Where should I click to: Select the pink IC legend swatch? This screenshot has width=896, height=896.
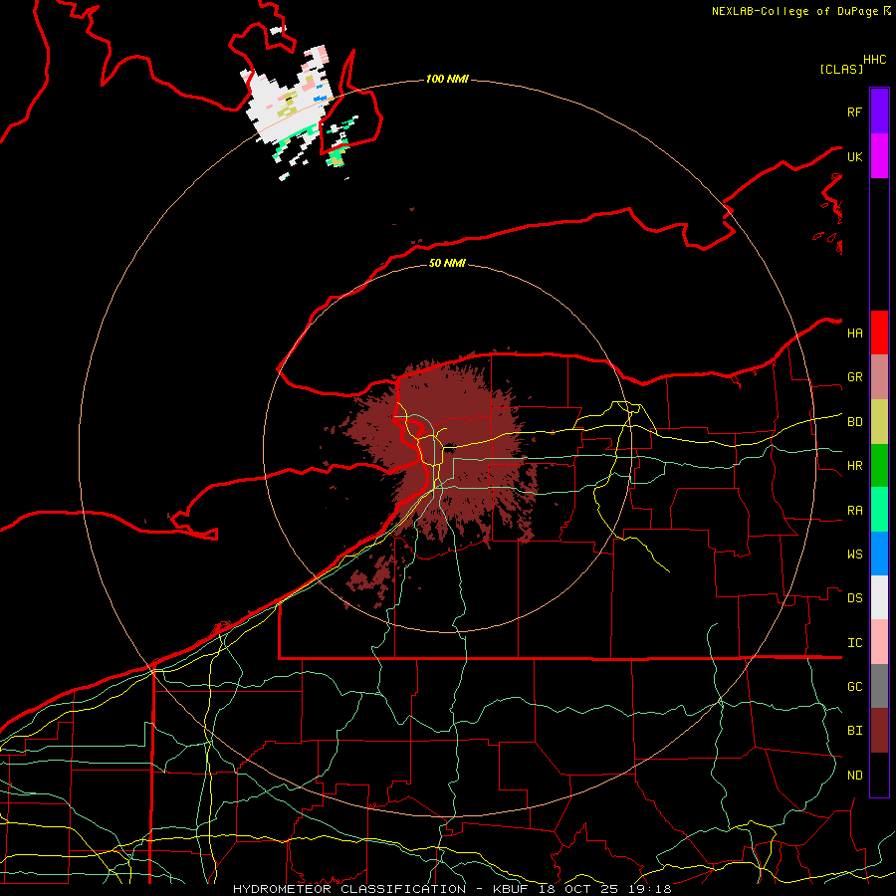pos(879,642)
